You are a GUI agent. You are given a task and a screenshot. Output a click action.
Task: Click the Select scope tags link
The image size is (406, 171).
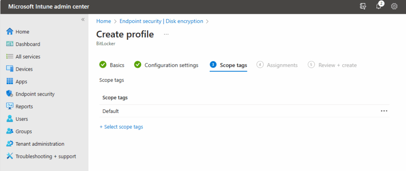point(121,127)
